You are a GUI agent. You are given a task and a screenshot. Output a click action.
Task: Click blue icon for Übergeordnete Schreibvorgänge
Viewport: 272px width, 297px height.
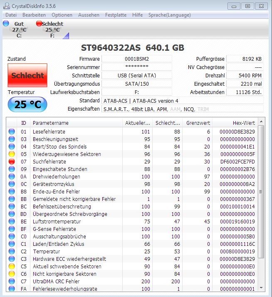pos(12,214)
